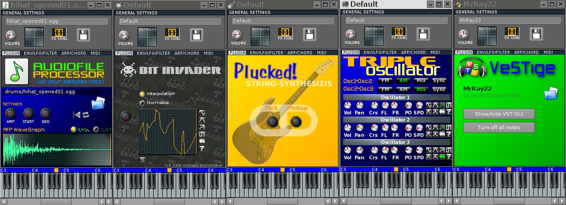Click END knob in AudioFile Processor
The image size is (566, 205).
[x=45, y=113]
